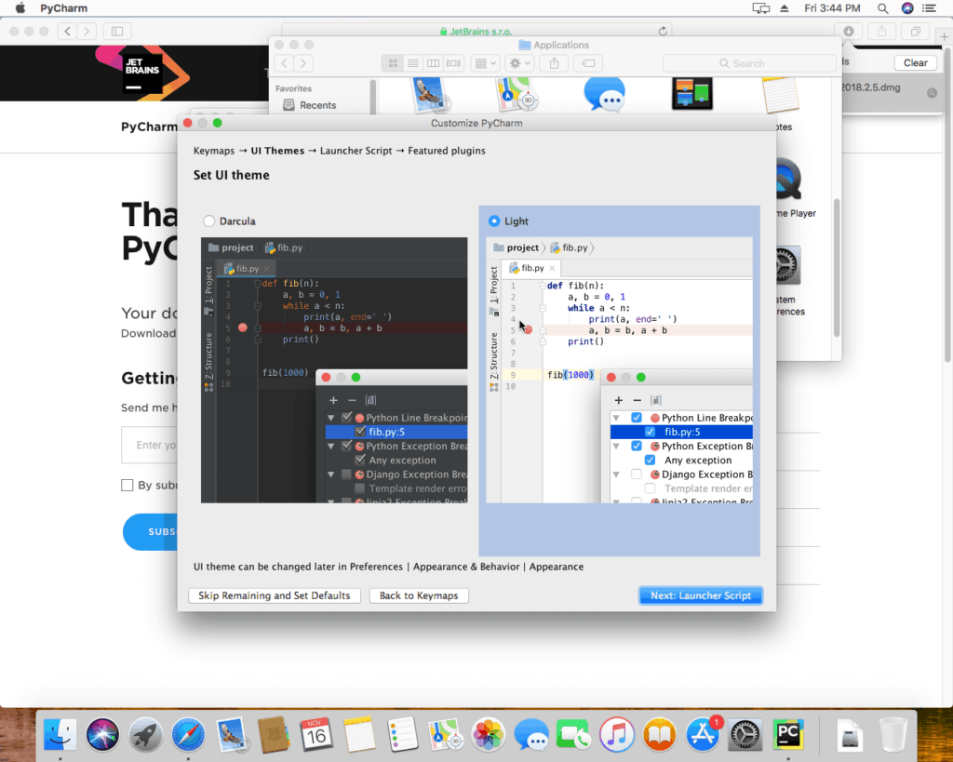
Task: Click Next: Launcher Script button
Action: click(x=700, y=595)
